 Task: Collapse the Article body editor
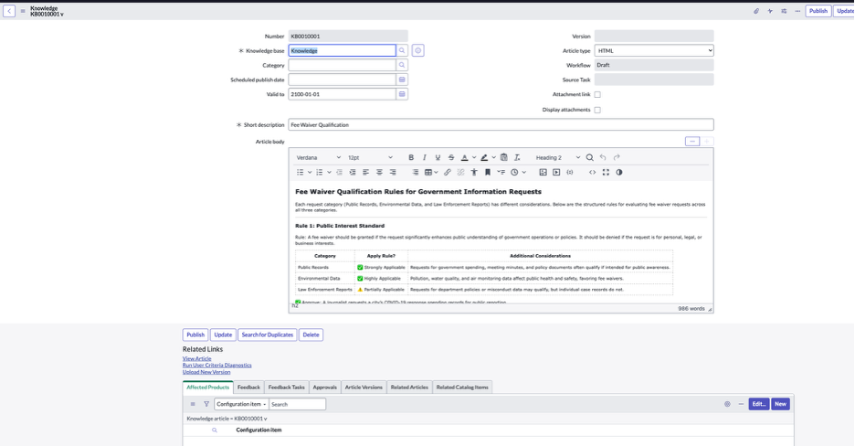pos(692,142)
